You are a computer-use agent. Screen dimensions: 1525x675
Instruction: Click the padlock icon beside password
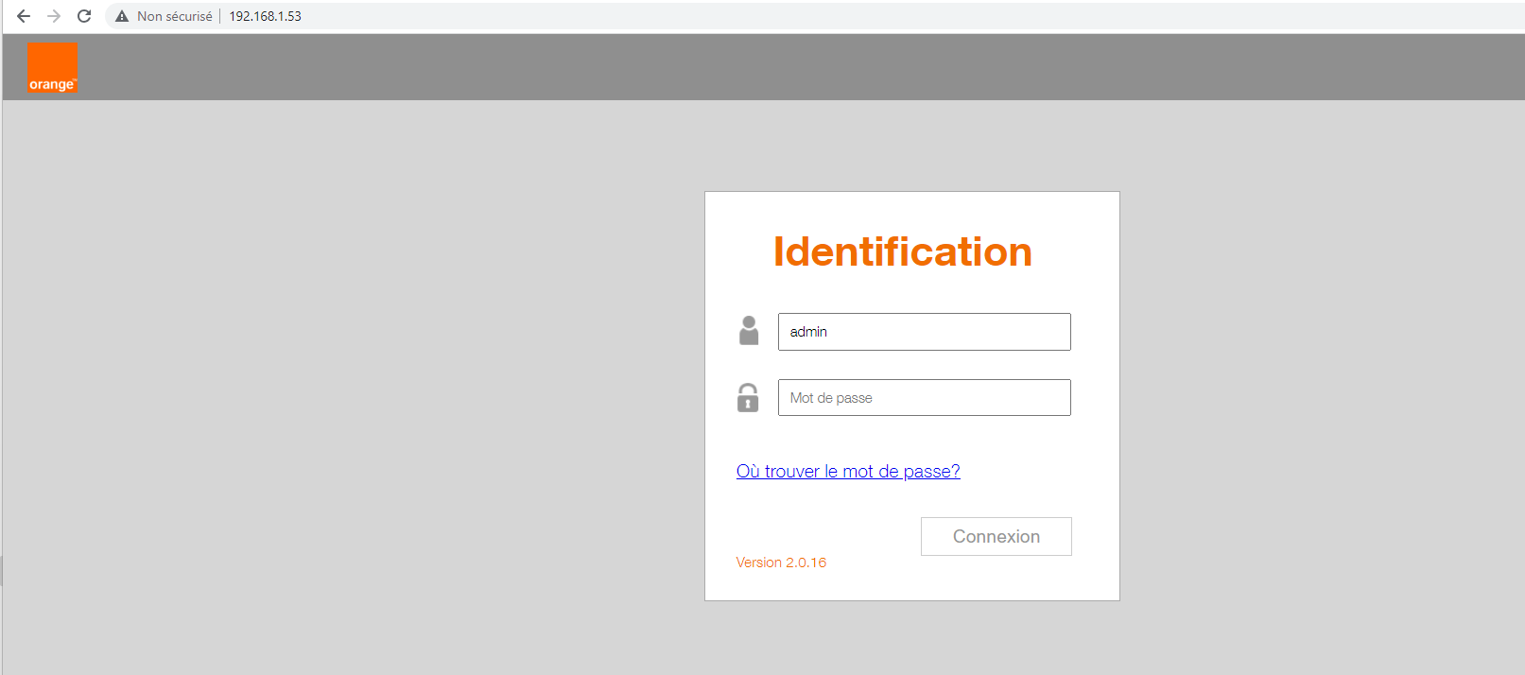tap(748, 398)
